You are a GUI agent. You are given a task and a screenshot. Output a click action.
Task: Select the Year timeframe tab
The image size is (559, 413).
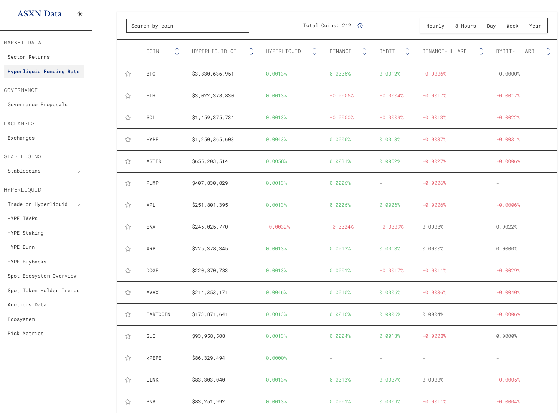pyautogui.click(x=535, y=26)
